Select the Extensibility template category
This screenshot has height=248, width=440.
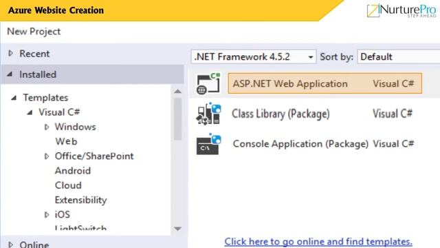(81, 200)
